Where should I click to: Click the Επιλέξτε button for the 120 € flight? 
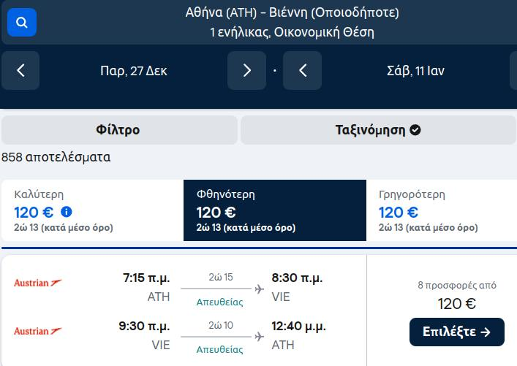[x=457, y=332]
